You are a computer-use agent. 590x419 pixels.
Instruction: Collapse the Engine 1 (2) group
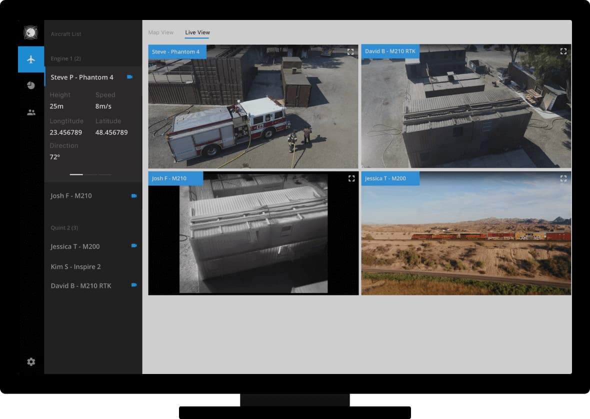(x=65, y=58)
